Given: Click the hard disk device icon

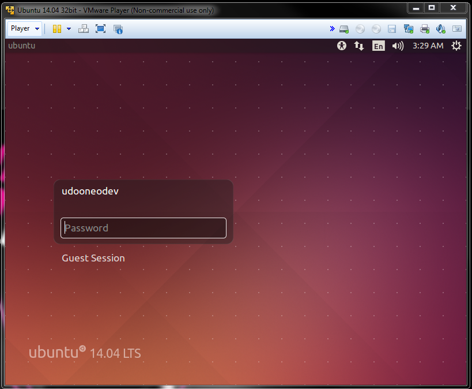Looking at the screenshot, I should tap(344, 29).
